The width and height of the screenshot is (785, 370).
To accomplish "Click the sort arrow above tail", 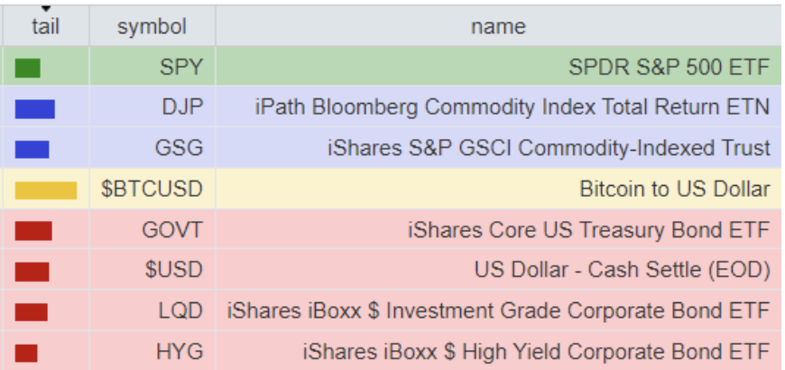I will pyautogui.click(x=45, y=9).
